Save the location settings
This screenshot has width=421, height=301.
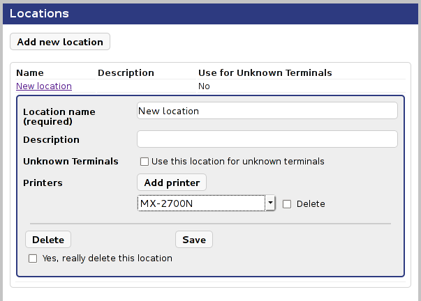point(194,240)
